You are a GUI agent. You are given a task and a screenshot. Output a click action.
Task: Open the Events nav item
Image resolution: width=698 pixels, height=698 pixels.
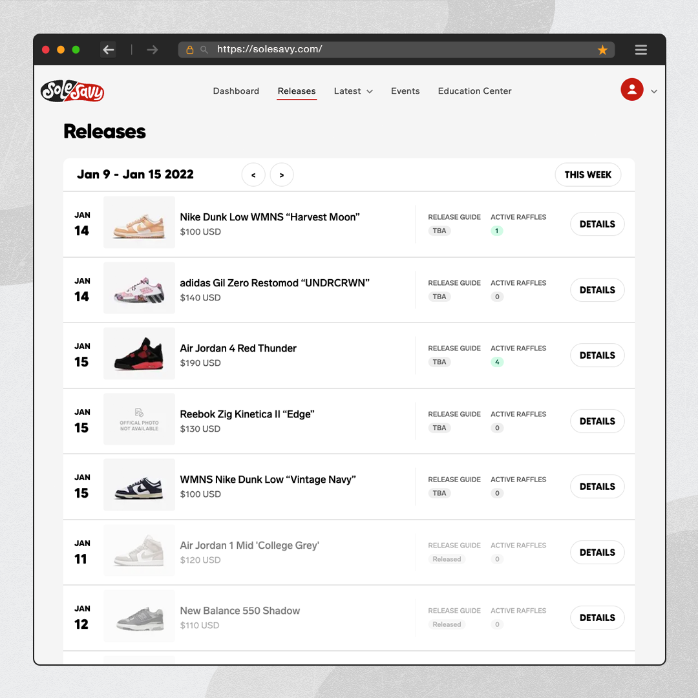[x=405, y=91]
